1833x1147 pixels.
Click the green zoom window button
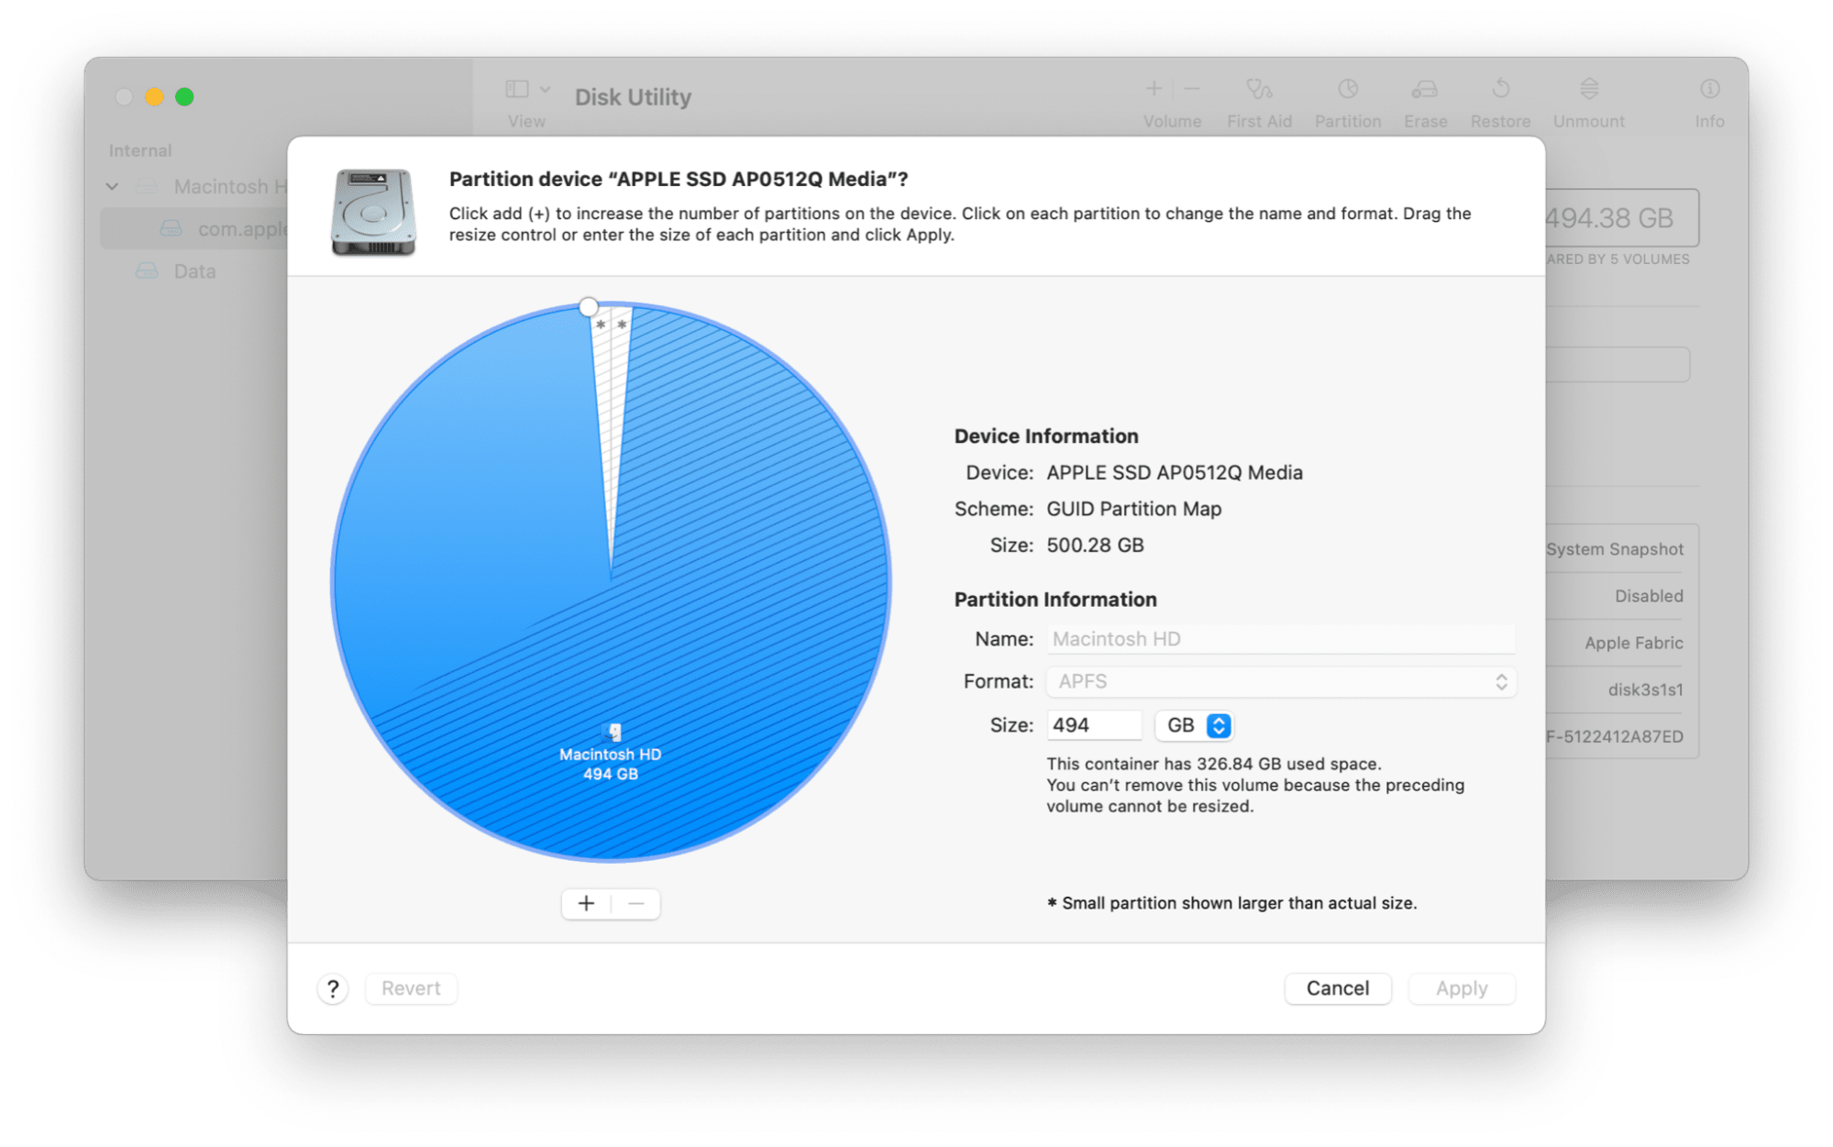pyautogui.click(x=184, y=96)
